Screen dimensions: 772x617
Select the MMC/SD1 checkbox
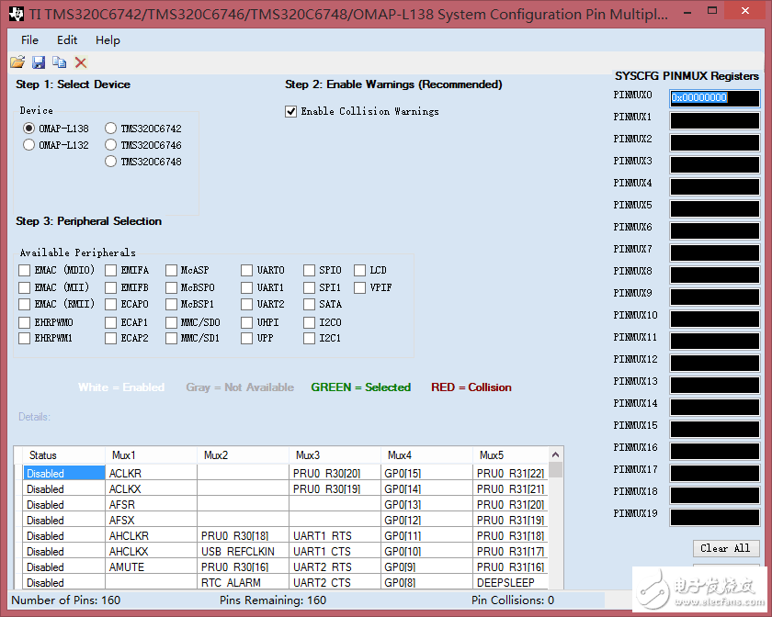point(171,338)
